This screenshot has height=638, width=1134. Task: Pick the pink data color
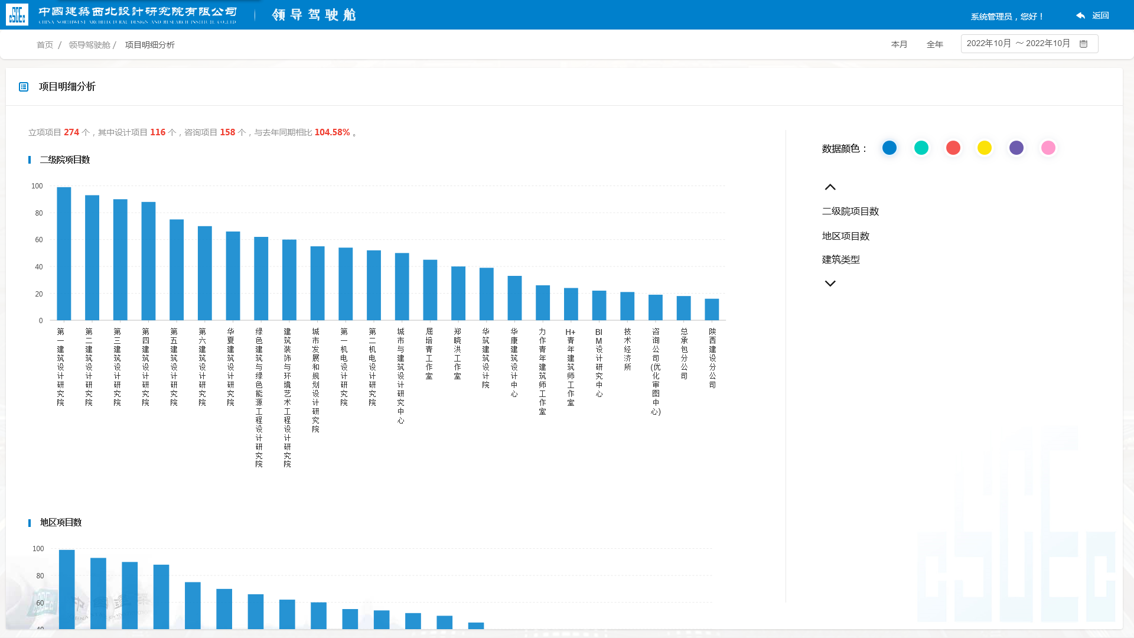1048,148
